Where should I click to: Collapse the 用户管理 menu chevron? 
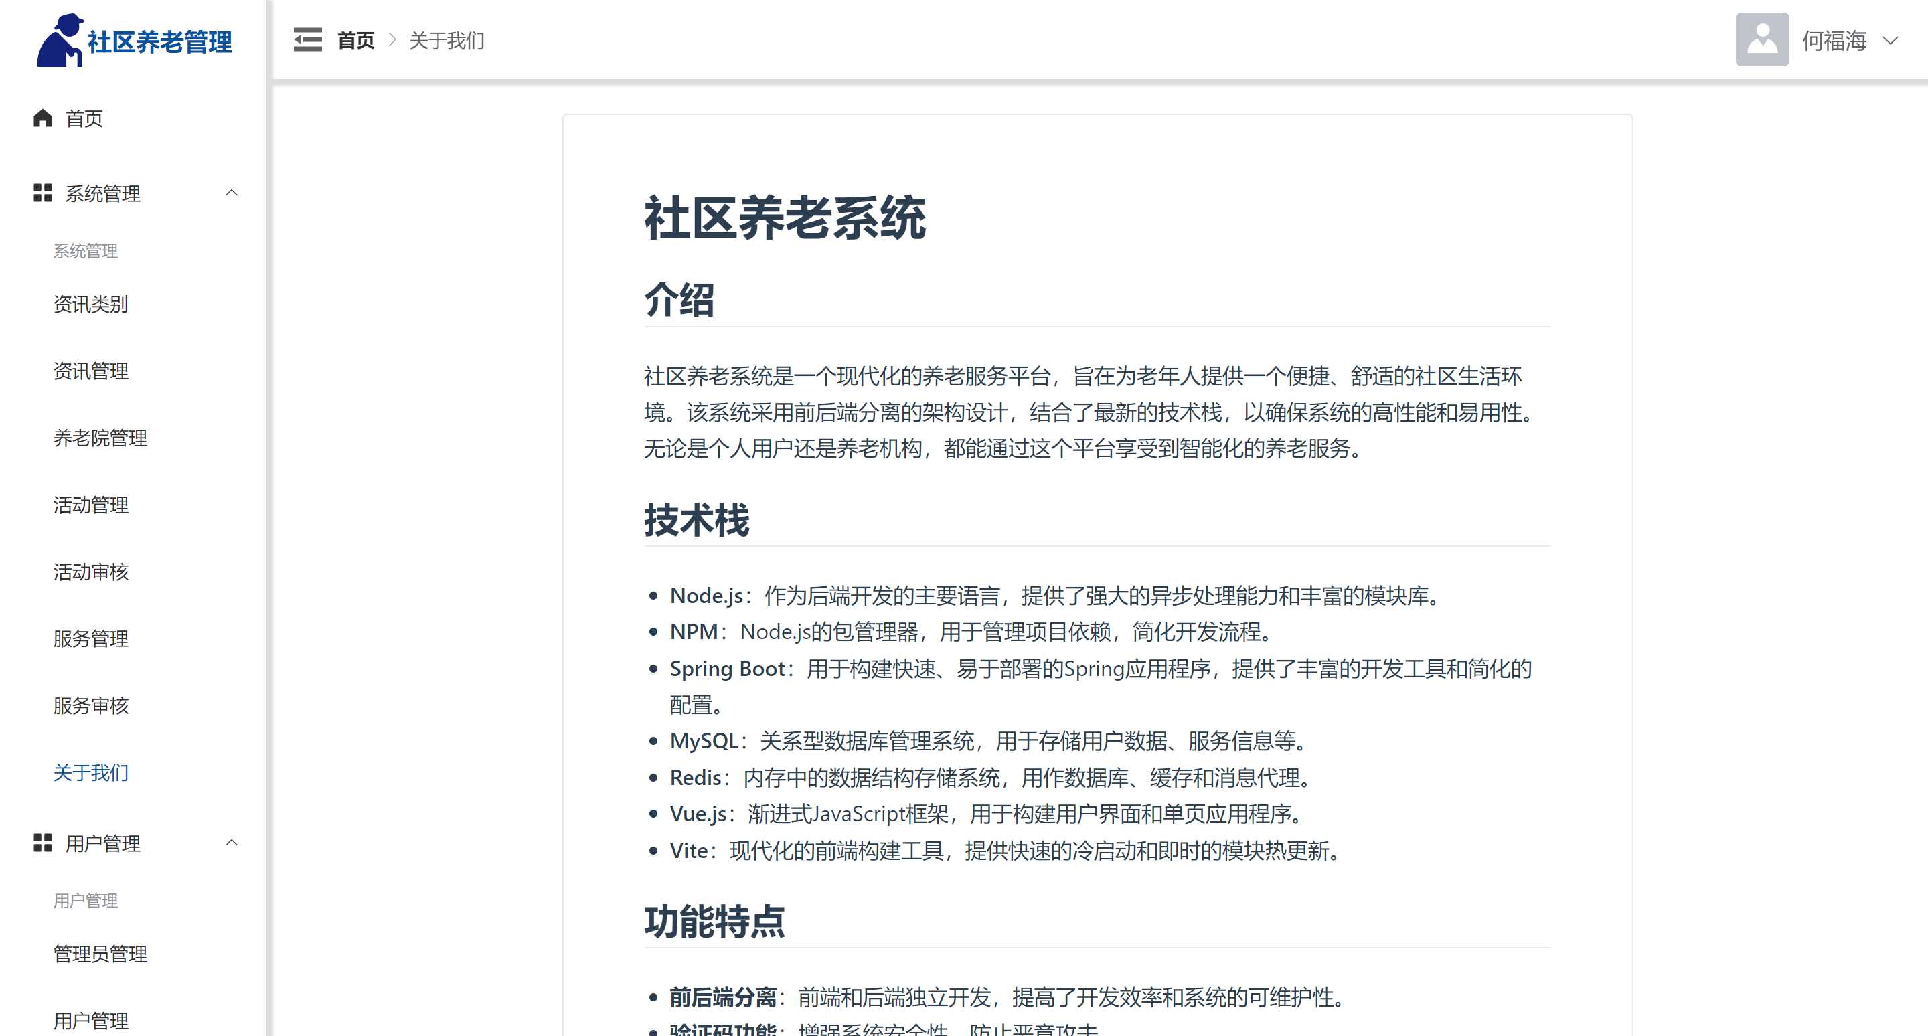pyautogui.click(x=231, y=843)
